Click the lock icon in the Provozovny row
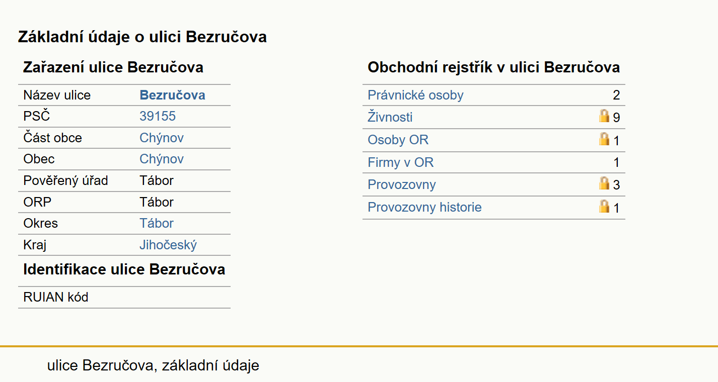 [x=604, y=183]
